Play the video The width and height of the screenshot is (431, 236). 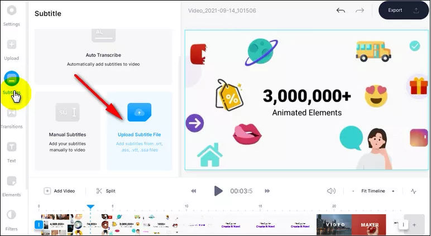pyautogui.click(x=218, y=191)
